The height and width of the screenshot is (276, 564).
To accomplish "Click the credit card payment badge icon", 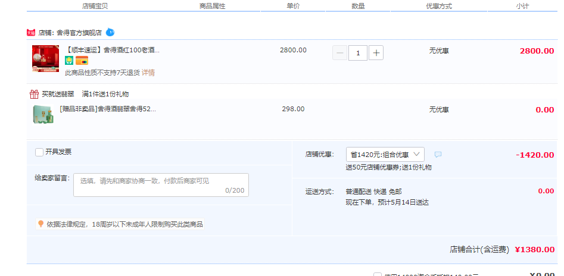I will (82, 61).
